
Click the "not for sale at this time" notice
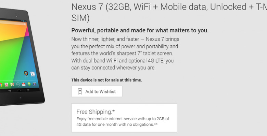click(x=106, y=80)
